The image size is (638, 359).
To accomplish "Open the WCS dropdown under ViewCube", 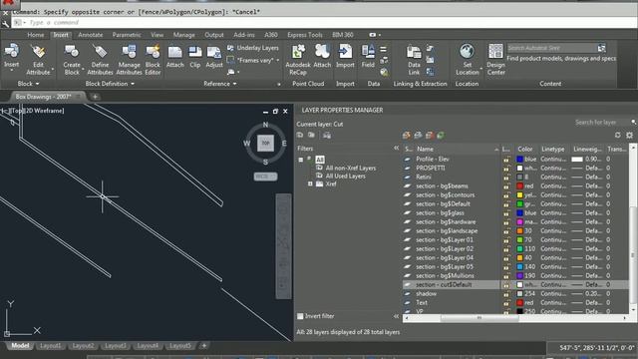I will (266, 177).
